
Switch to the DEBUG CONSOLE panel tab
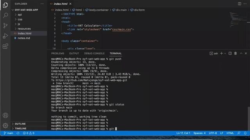(94, 54)
